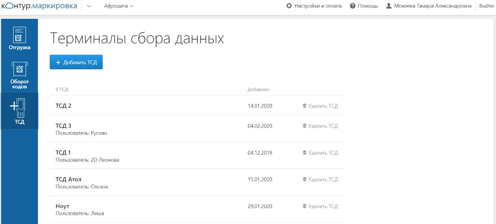Click Пользователь: Леша text
Image resolution: width=496 pixels, height=224 pixels.
click(x=80, y=213)
